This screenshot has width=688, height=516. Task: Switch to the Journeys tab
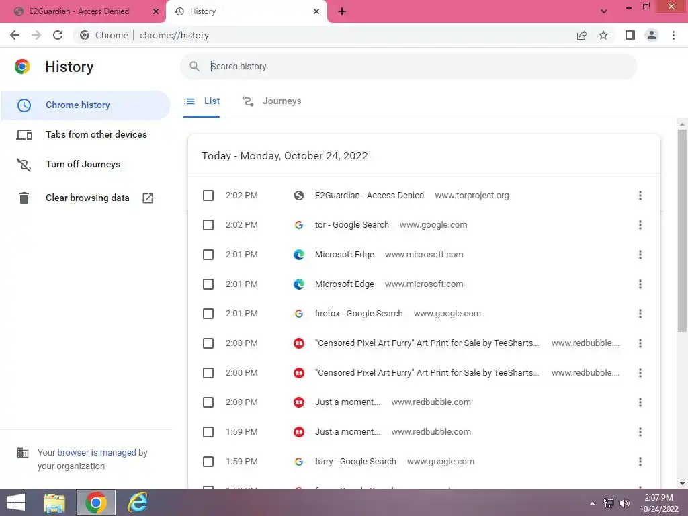point(272,101)
